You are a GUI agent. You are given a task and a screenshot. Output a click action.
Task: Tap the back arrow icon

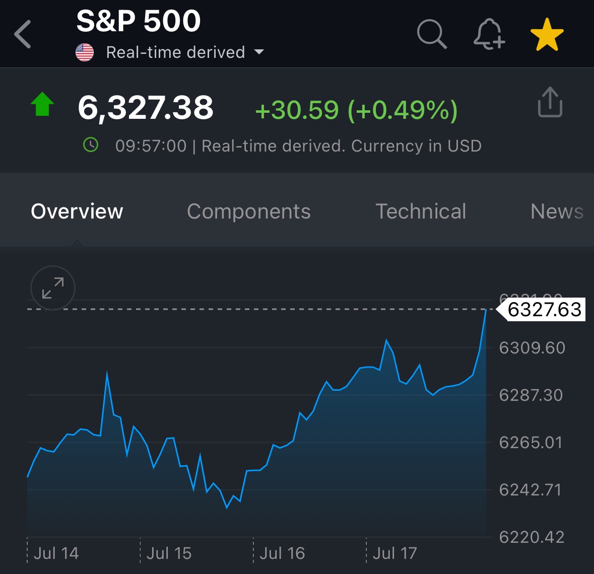22,34
